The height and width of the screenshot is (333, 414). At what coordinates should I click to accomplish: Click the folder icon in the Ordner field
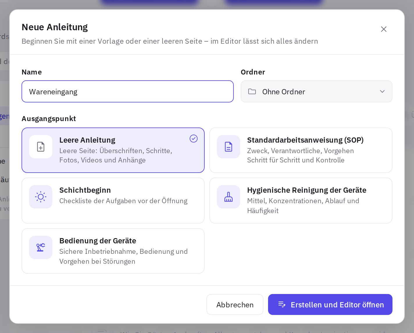click(252, 91)
